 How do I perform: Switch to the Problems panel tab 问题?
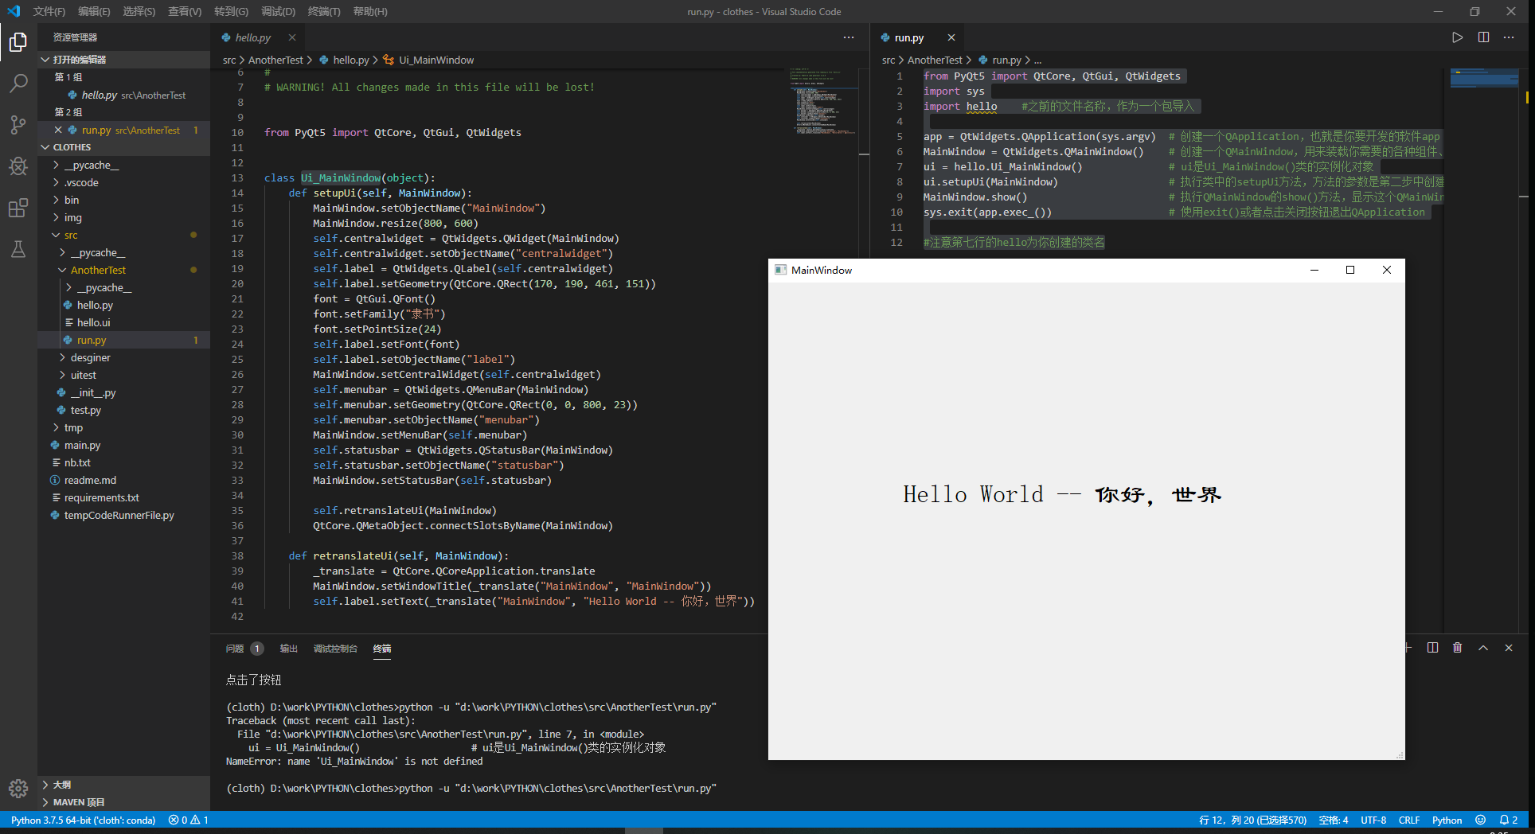point(244,649)
